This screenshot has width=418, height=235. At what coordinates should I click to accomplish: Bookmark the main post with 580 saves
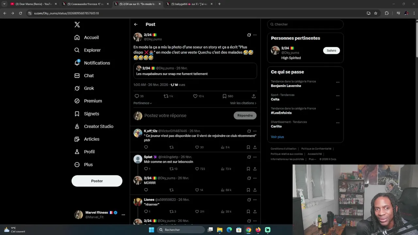click(224, 96)
